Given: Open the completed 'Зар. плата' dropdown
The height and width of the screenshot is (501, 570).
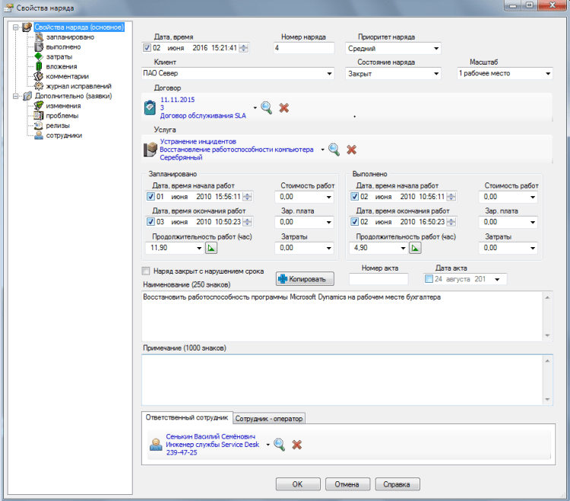Looking at the screenshot, I should pos(533,222).
